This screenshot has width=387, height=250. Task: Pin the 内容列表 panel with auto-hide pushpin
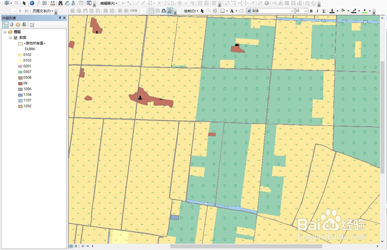tap(60, 18)
